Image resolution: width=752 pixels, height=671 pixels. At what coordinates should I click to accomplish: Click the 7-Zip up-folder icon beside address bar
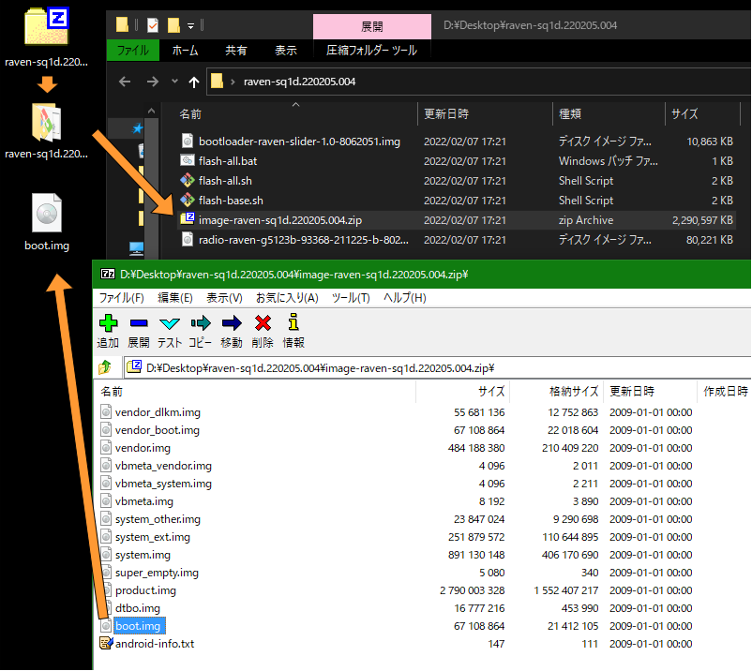pyautogui.click(x=105, y=367)
